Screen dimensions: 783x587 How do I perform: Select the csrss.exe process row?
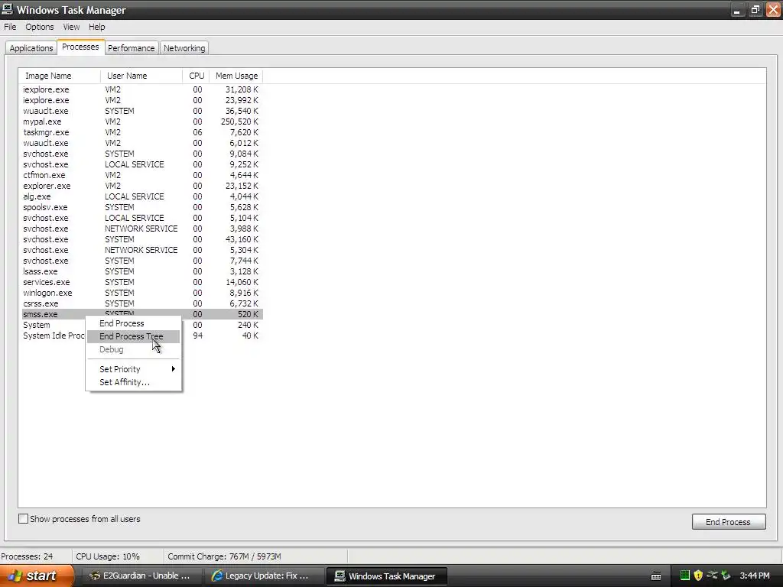[142, 303]
